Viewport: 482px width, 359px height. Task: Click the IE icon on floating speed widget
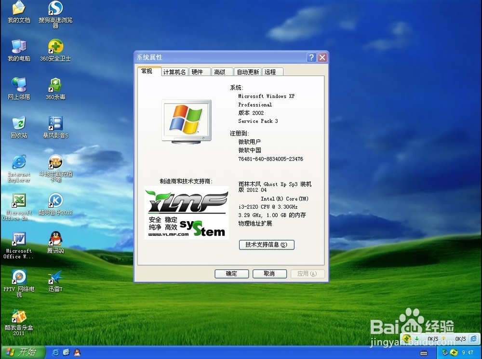coord(474,339)
